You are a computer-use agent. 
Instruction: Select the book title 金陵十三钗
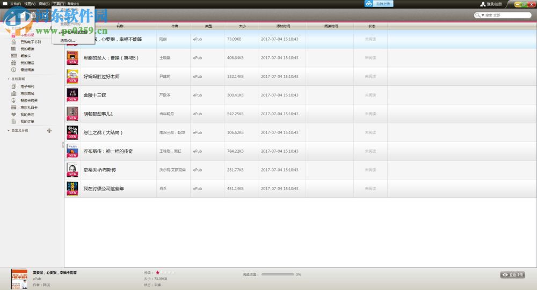95,95
